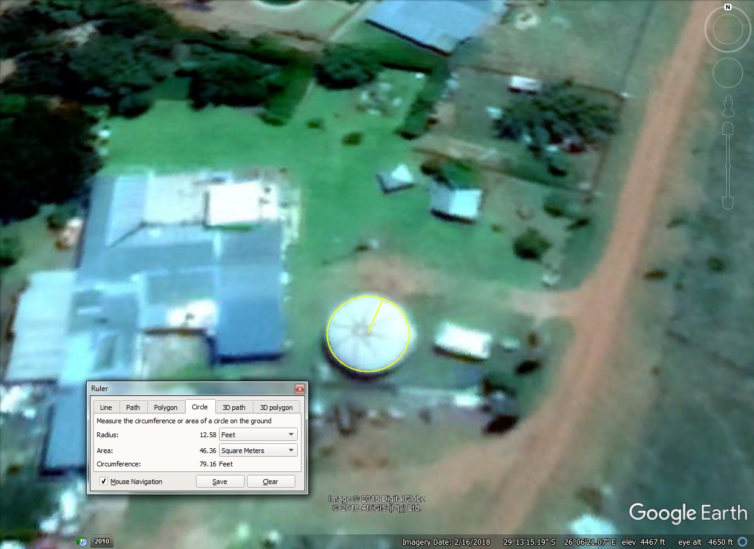Click the streaming status ring in status bar
Screen dimensions: 754x549
click(x=744, y=542)
